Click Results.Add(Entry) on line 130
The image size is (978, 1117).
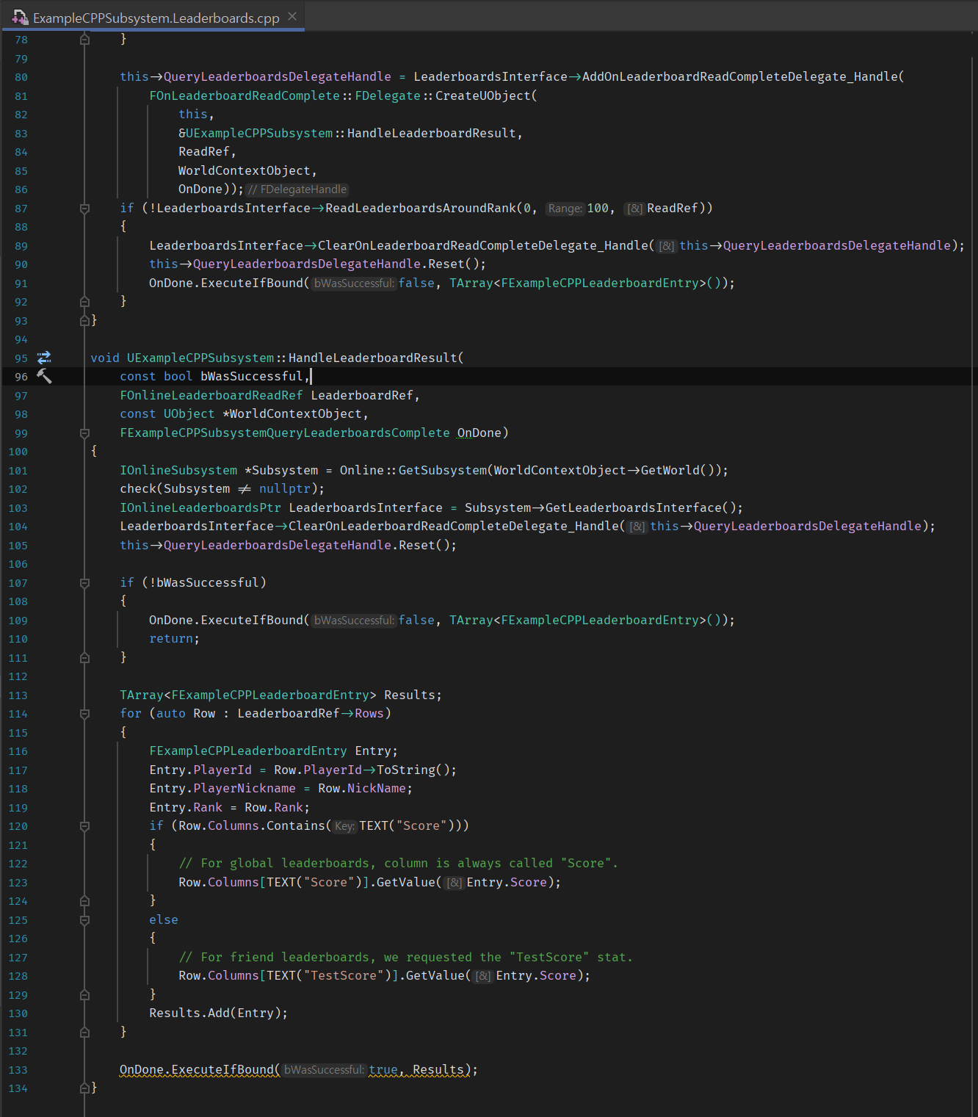pos(214,1013)
